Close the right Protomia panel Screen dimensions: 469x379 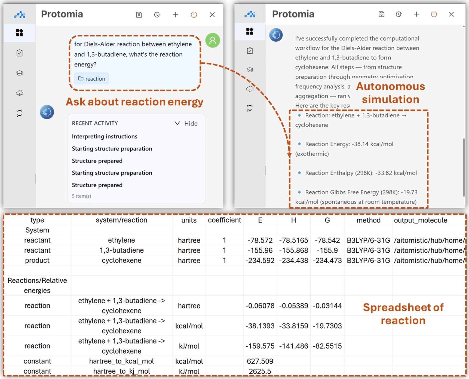pyautogui.click(x=451, y=14)
